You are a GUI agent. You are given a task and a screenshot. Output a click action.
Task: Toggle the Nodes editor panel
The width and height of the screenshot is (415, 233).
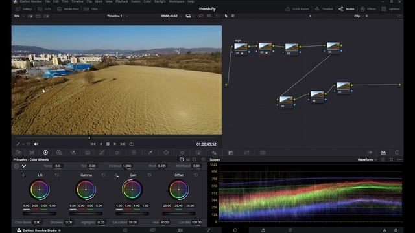(x=346, y=9)
